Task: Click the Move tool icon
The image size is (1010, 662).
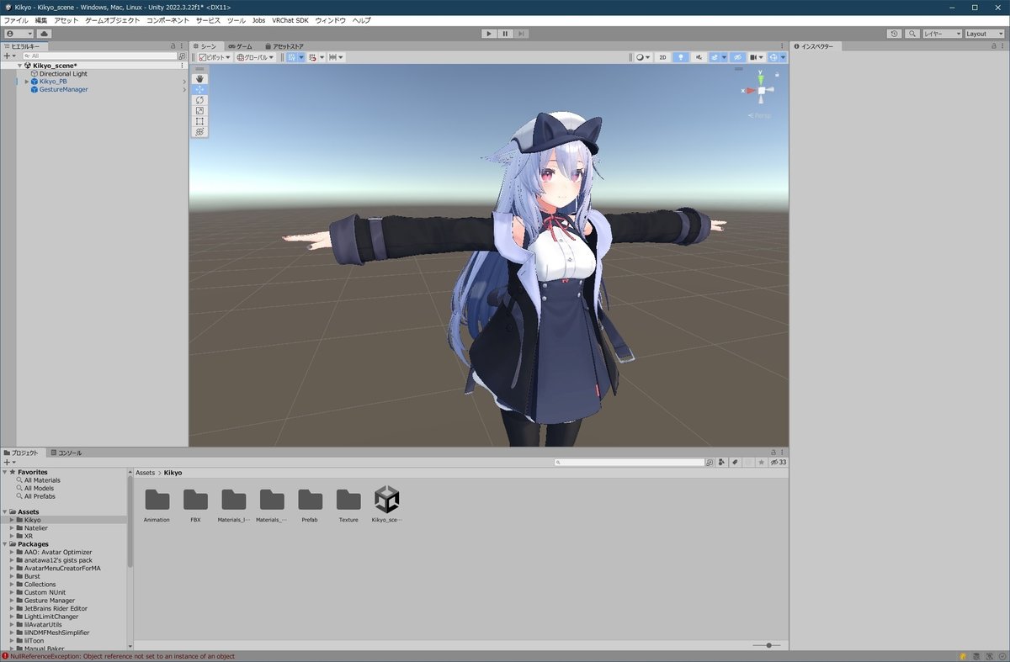Action: [199, 89]
